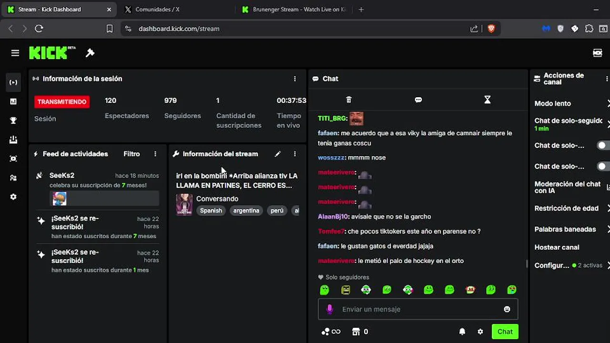Open the emoji picker smiley in message box
610x343 pixels.
[507, 309]
